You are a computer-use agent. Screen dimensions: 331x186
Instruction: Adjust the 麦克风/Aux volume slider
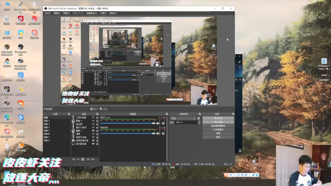pos(128,123)
